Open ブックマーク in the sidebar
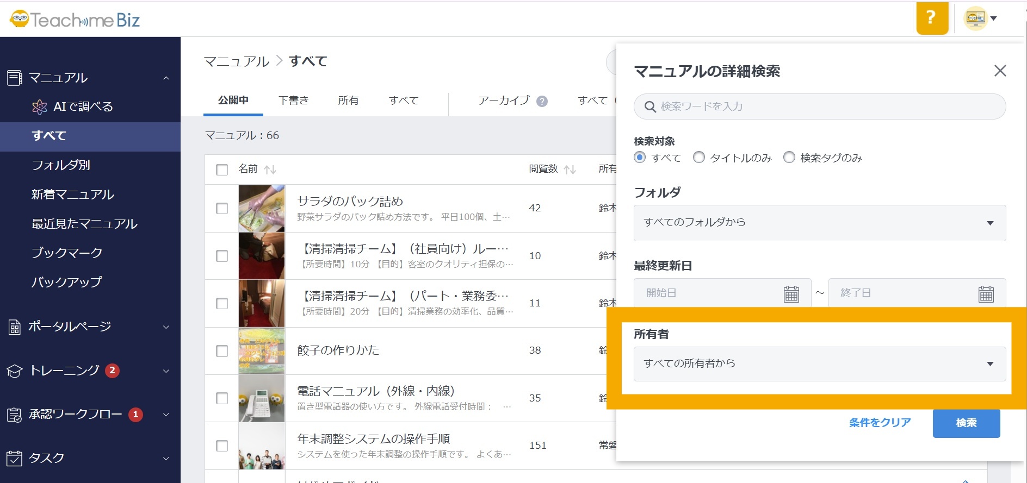 pos(67,253)
